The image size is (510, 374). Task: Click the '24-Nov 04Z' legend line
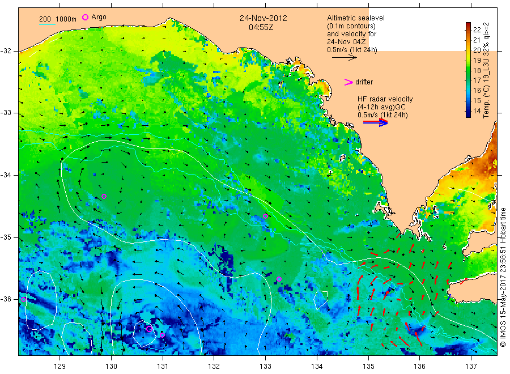click(x=346, y=42)
